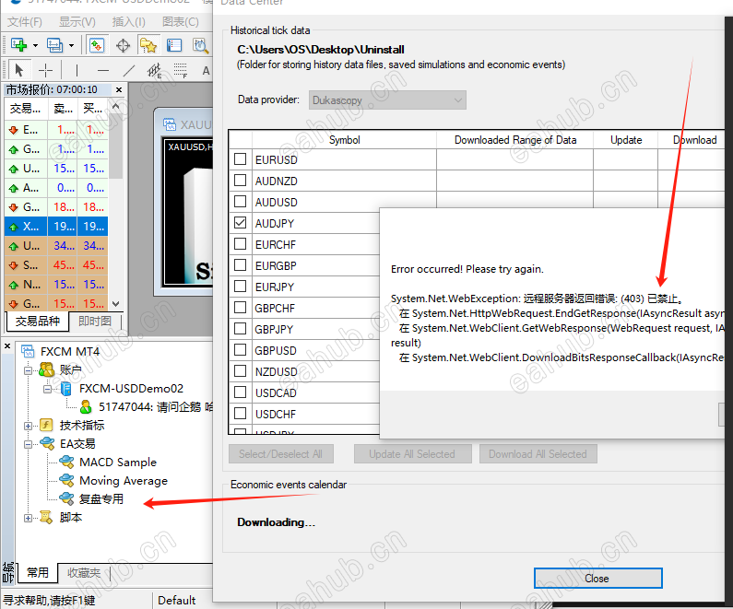The width and height of the screenshot is (733, 609).
Task: Click the 技术指标 indicators icon
Action: pyautogui.click(x=46, y=425)
